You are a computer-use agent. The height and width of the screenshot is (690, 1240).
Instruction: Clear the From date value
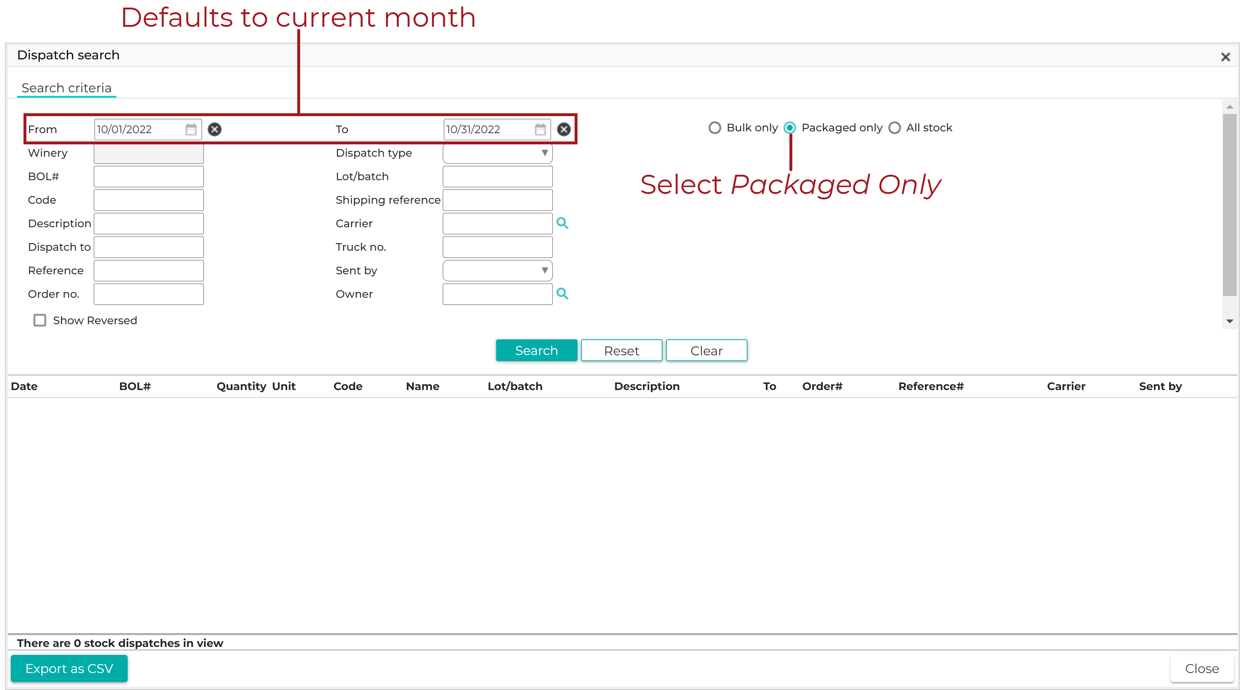(215, 129)
